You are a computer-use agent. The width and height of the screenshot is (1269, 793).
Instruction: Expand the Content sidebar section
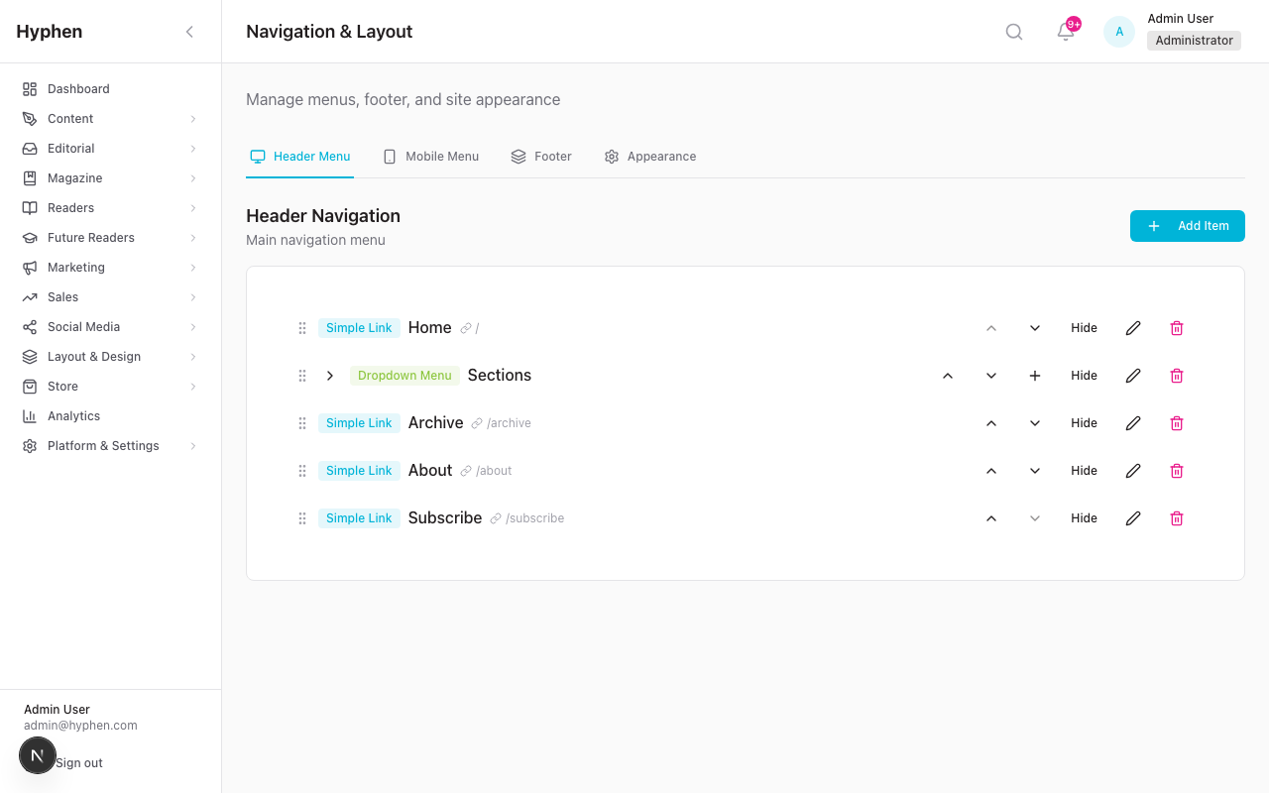[x=109, y=118]
